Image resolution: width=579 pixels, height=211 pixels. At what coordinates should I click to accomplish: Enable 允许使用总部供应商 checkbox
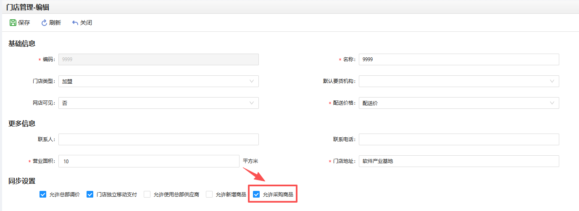(x=147, y=194)
